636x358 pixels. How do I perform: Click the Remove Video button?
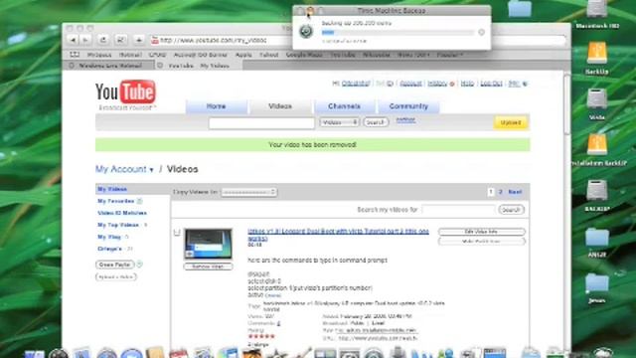[208, 267]
